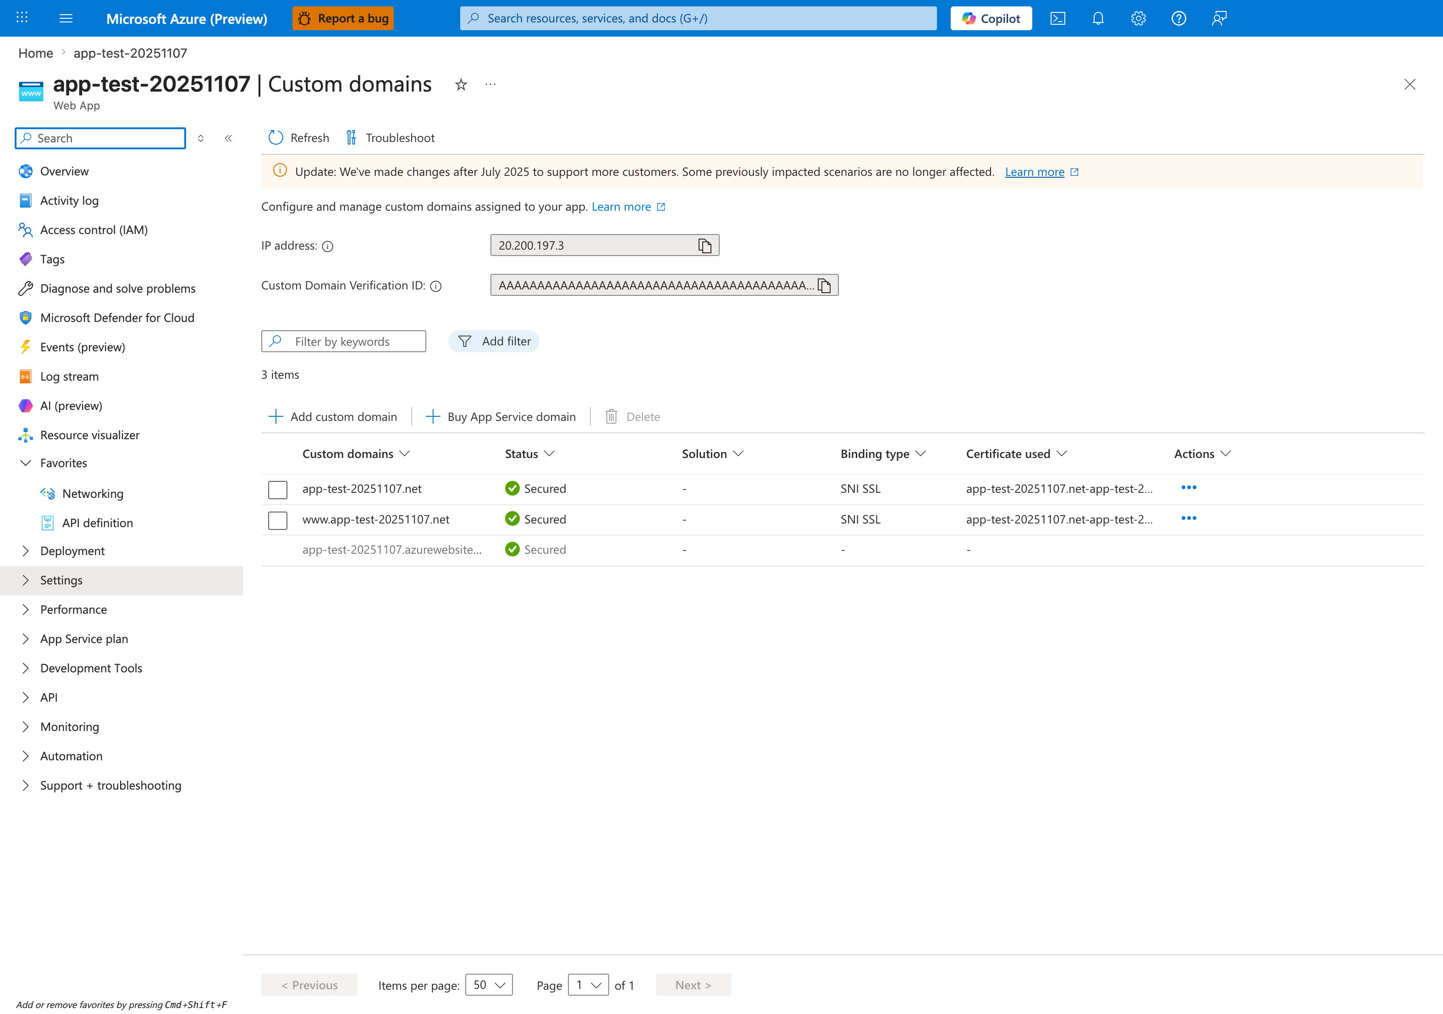Image resolution: width=1443 pixels, height=1014 pixels.
Task: Copy the IP address 20.200.197.3
Action: pos(705,245)
